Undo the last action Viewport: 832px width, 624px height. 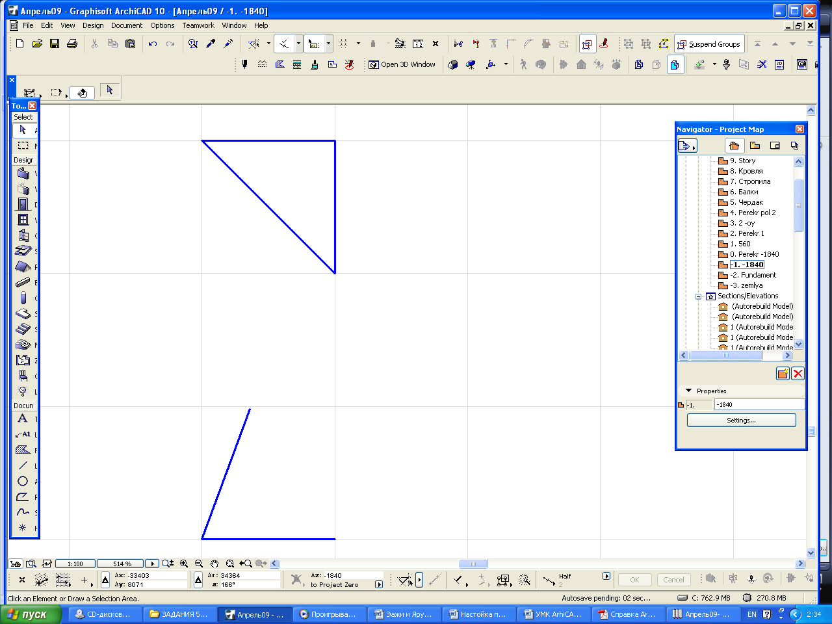click(x=153, y=44)
